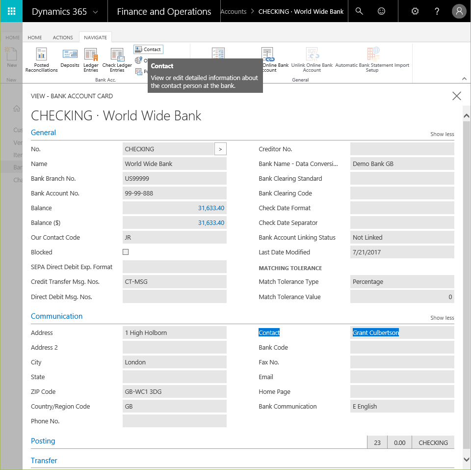471x470 pixels.
Task: Open Automatic Bank Statement Import Setup
Action: click(372, 60)
